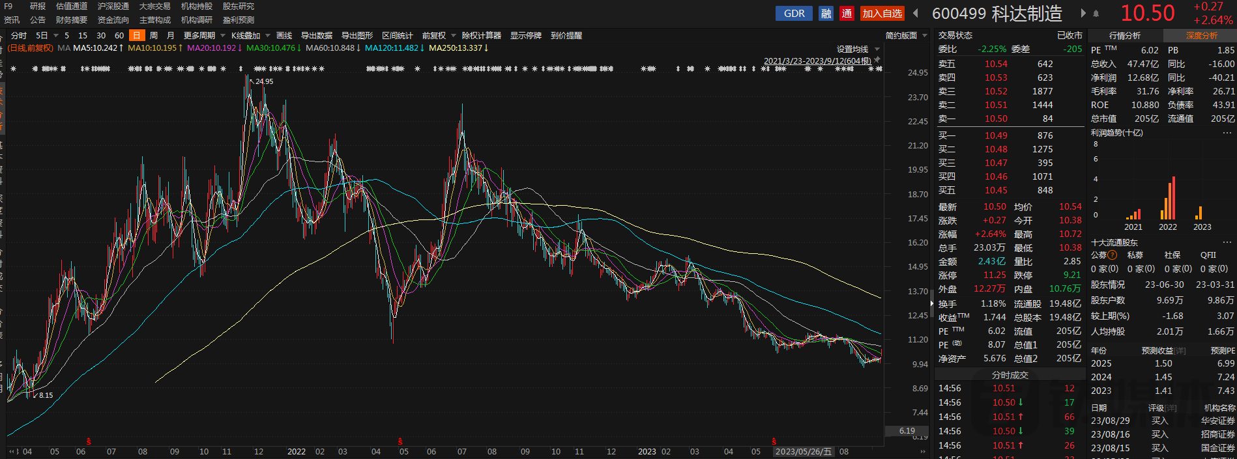1237x459 pixels.
Task: Click the chart date range link
Action: click(x=817, y=61)
